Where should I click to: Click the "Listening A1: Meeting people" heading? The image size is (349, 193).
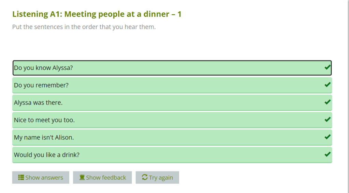(x=97, y=14)
